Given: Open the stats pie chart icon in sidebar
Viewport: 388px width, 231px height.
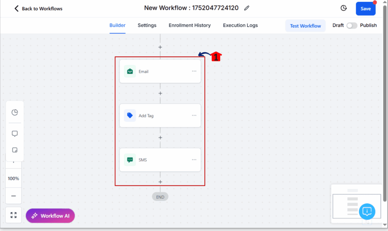Looking at the screenshot, I should coord(15,112).
